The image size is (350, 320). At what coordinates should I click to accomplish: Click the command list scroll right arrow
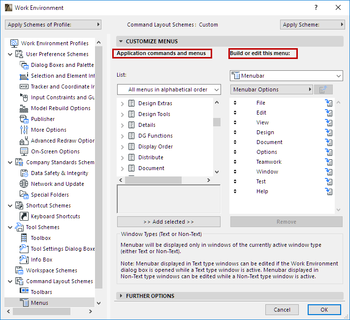209,180
